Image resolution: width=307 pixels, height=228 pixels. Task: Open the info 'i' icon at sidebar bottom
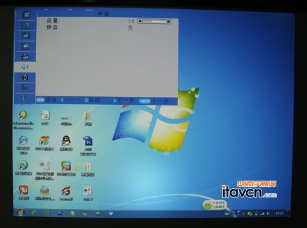(x=24, y=99)
